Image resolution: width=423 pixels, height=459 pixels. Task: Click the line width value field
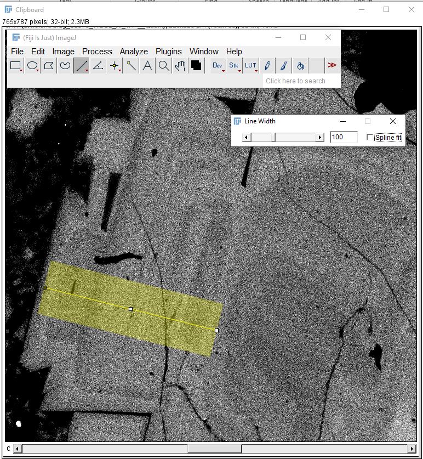click(x=344, y=137)
